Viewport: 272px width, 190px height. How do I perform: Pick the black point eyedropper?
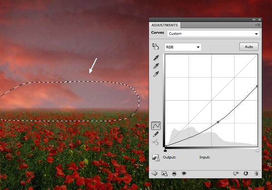click(x=156, y=58)
